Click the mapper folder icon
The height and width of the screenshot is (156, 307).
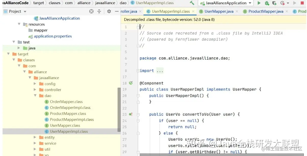(x=31, y=30)
